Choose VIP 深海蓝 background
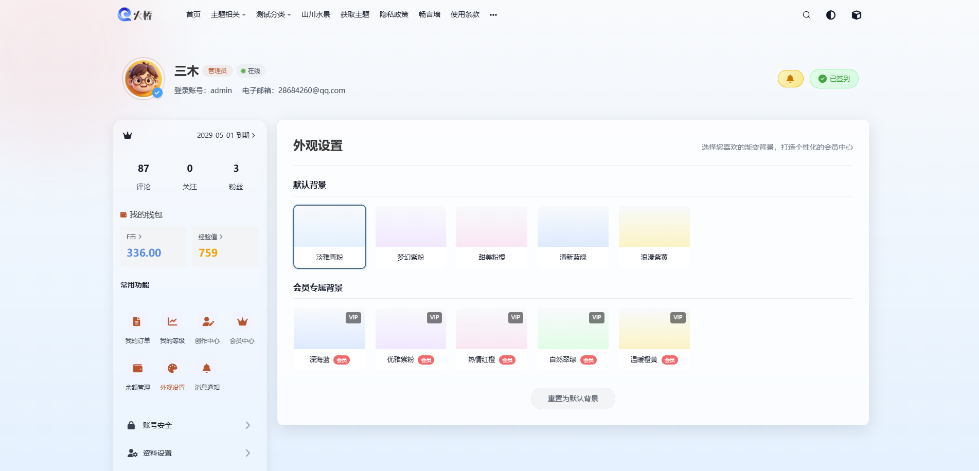Screen dimensions: 979x471 [330, 339]
